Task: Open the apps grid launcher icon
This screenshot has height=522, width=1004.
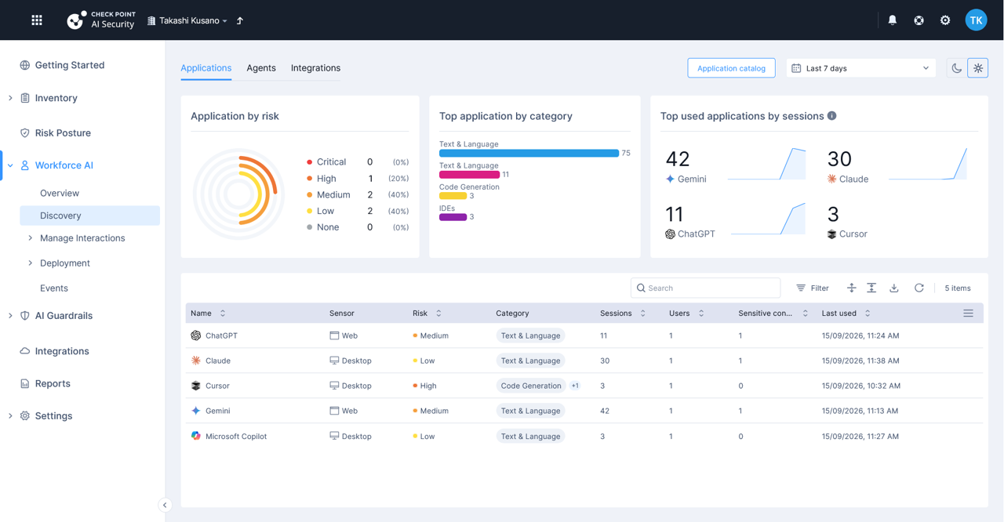Action: click(x=37, y=20)
